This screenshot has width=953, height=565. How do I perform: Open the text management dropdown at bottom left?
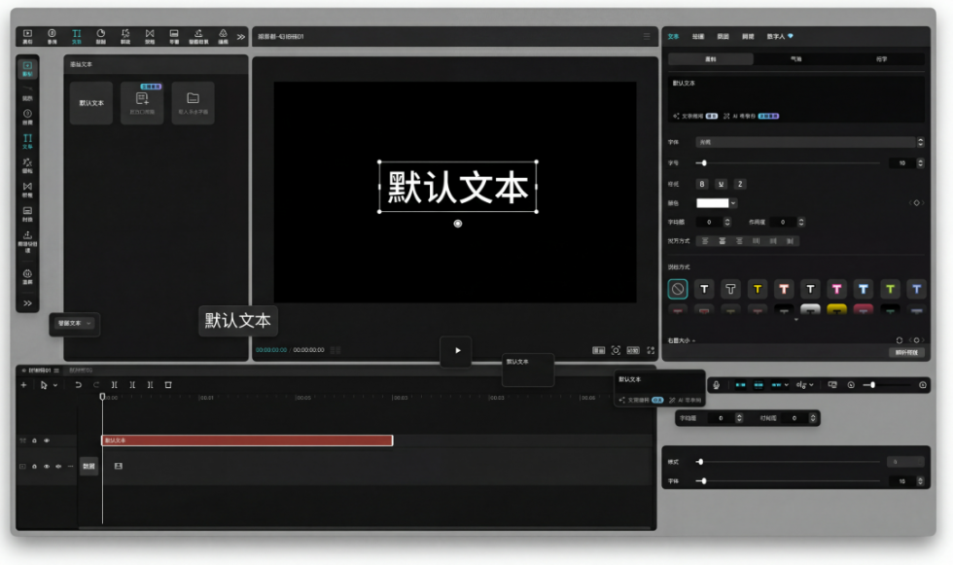tap(73, 324)
